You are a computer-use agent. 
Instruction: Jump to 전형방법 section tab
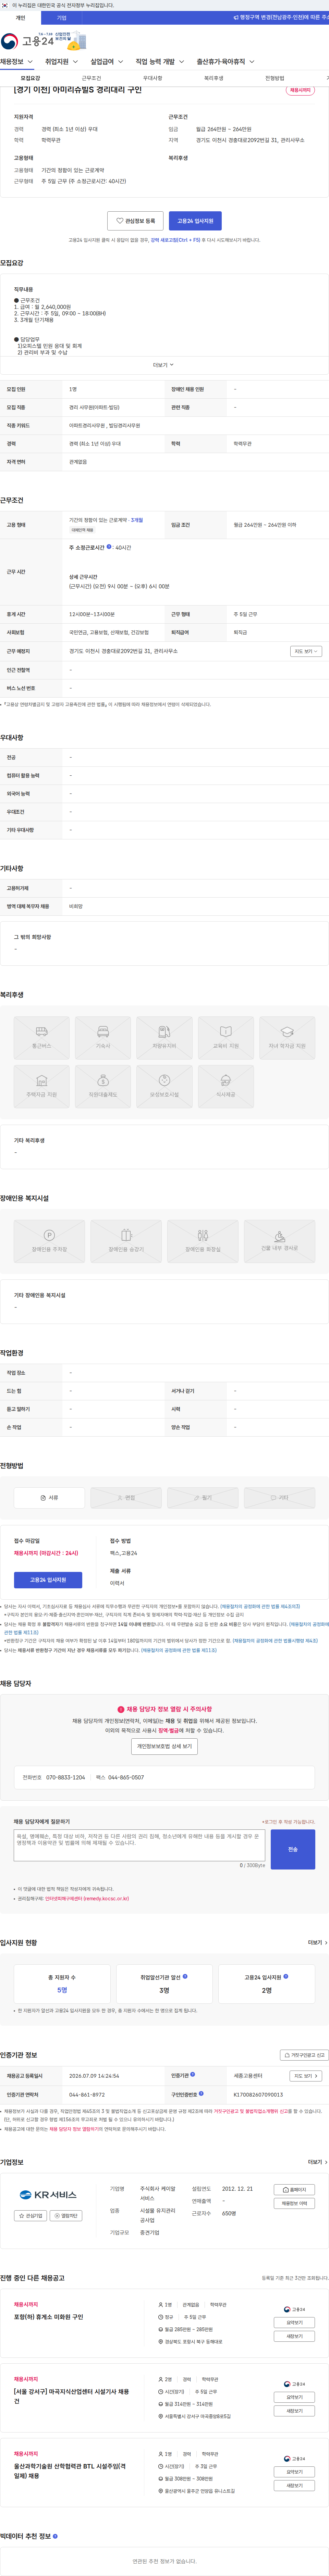point(275,78)
